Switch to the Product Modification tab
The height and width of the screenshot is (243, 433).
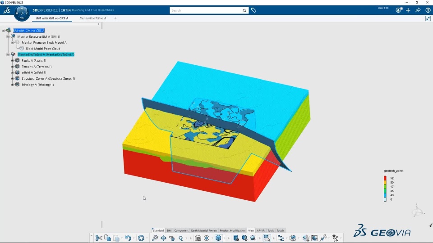click(233, 230)
